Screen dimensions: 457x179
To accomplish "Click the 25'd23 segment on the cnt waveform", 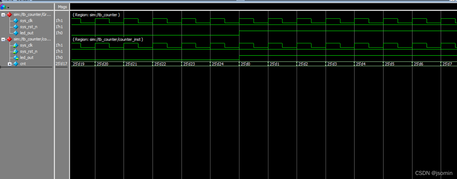I will [x=196, y=64].
